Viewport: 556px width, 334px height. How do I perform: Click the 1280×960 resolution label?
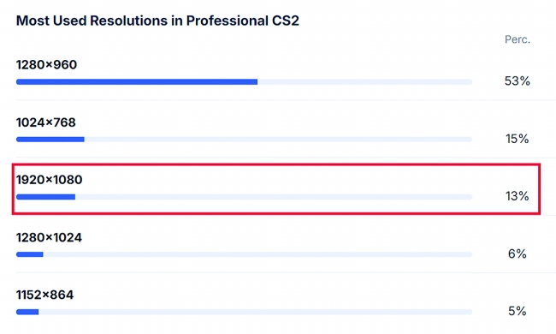click(46, 65)
